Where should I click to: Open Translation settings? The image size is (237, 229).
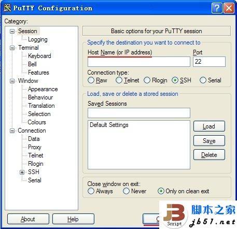tap(41, 106)
